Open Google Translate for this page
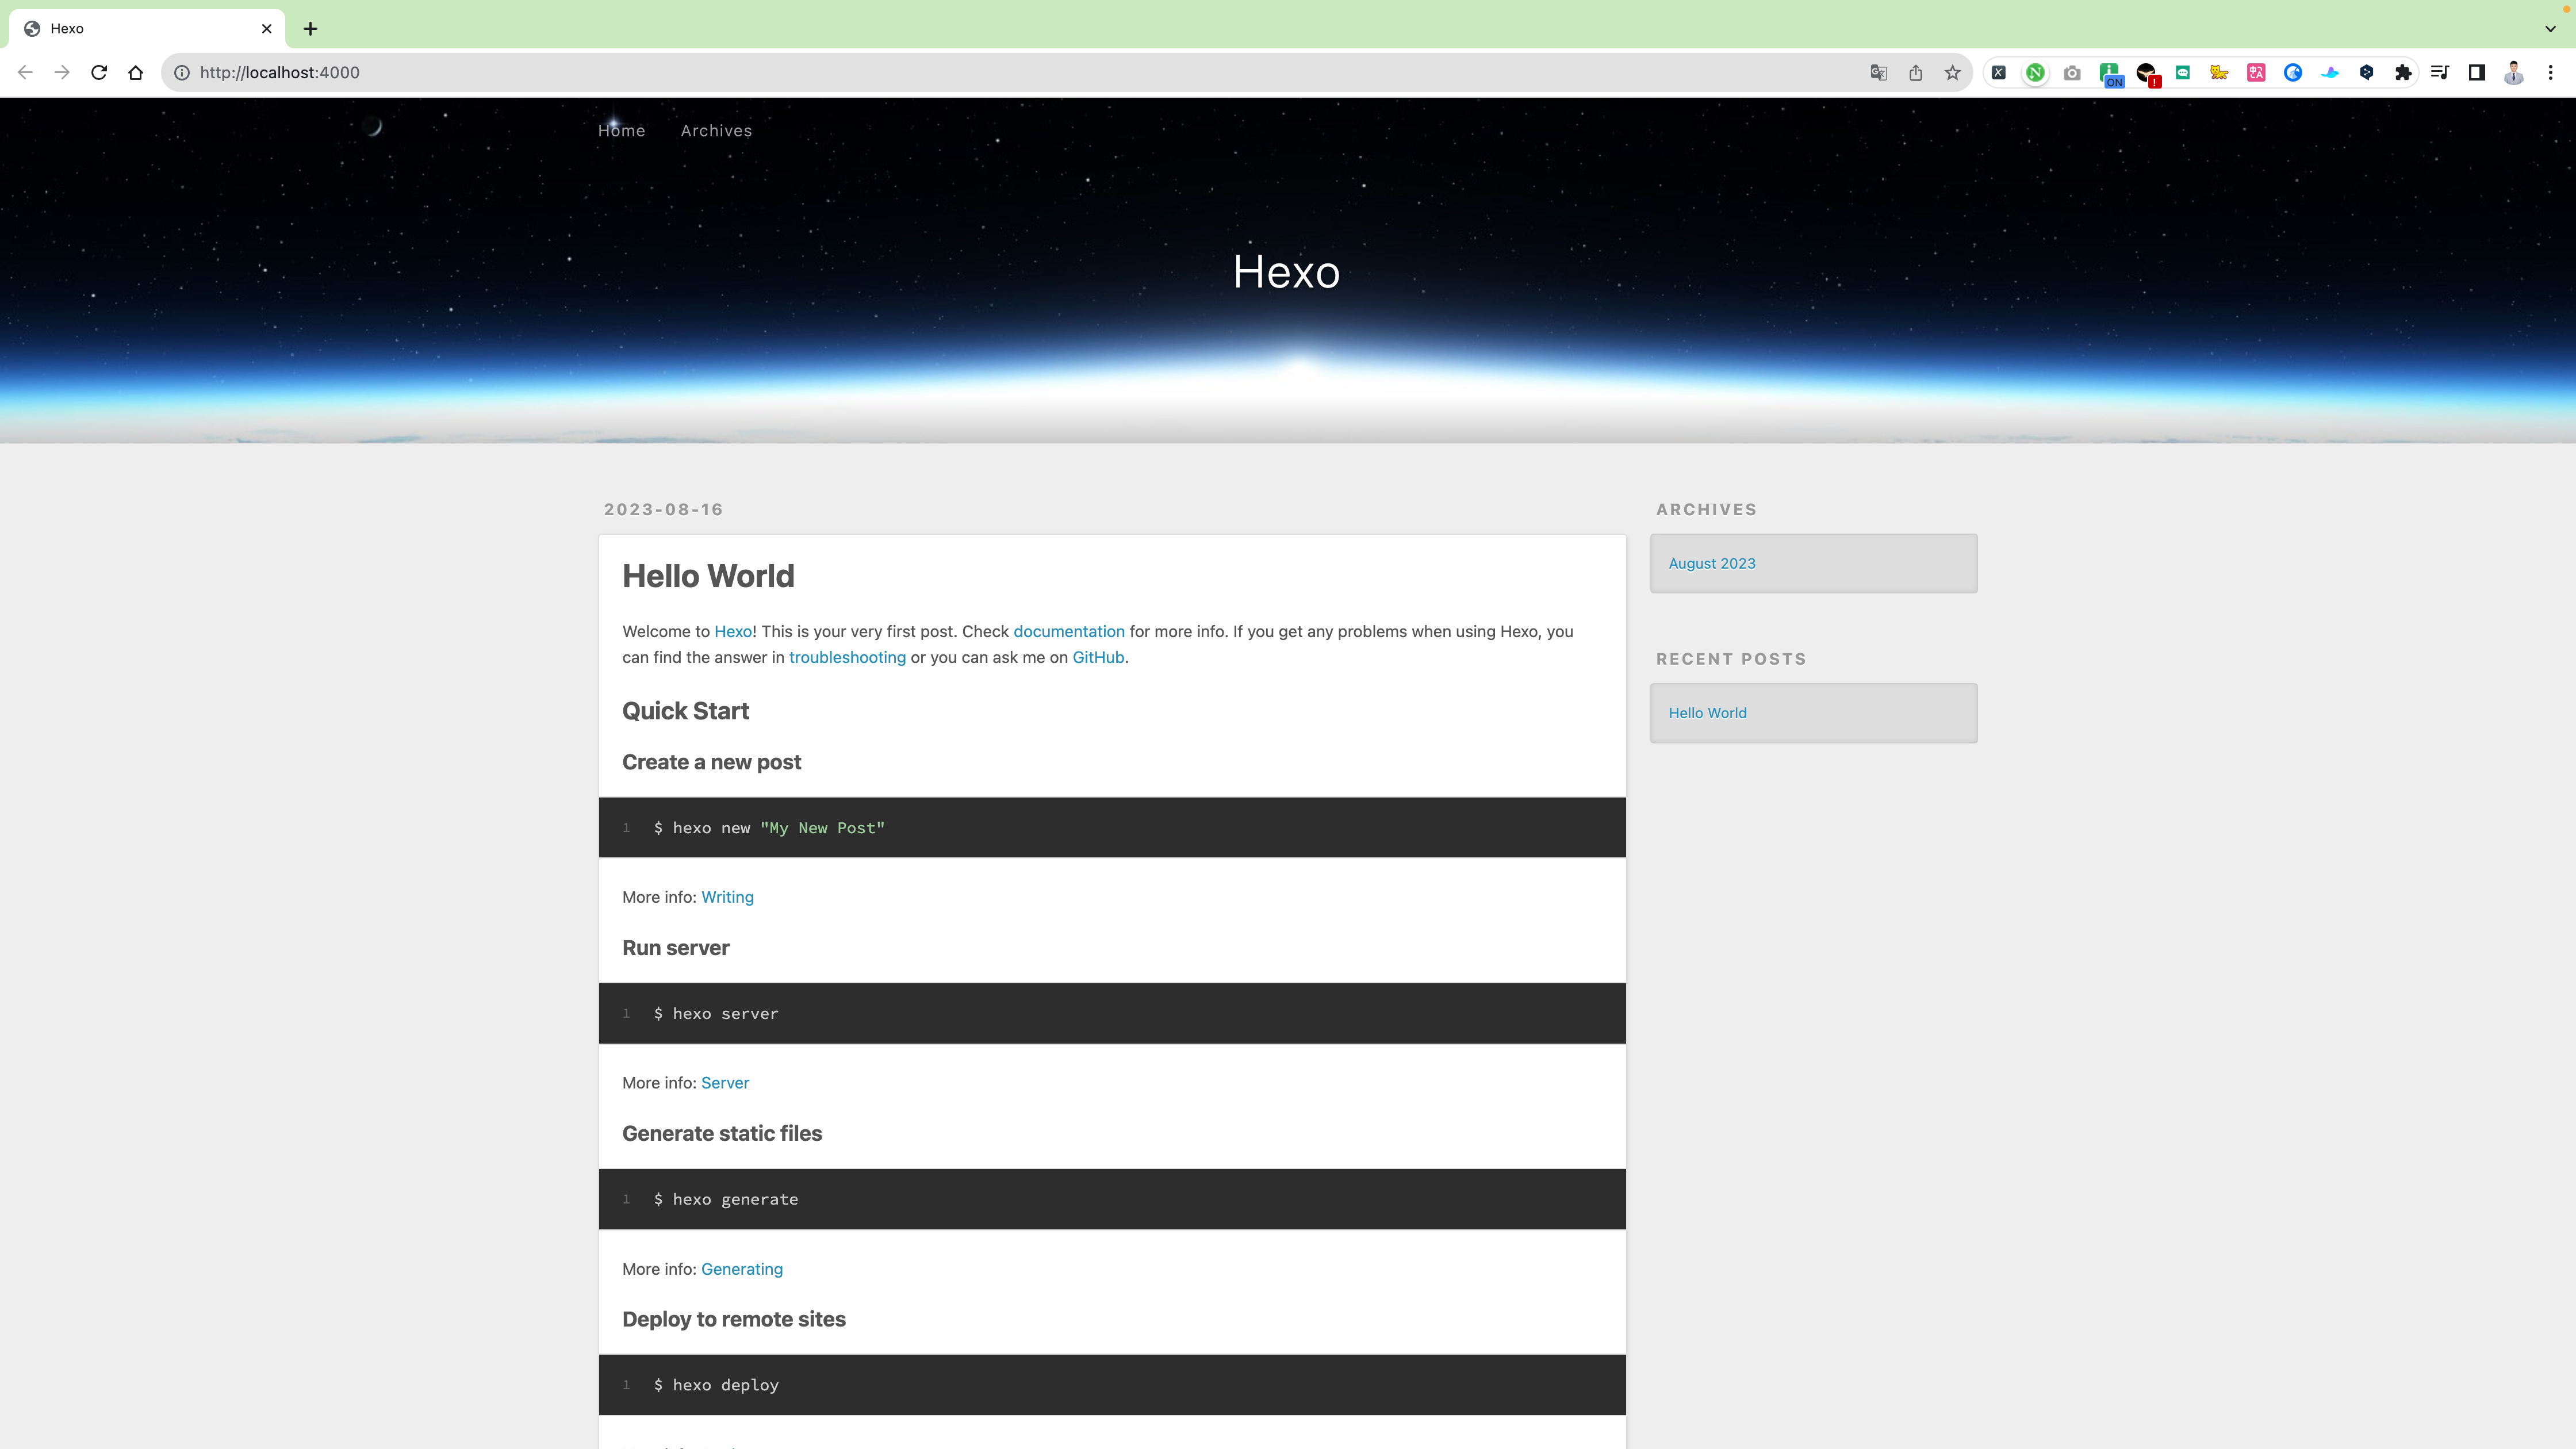This screenshot has height=1449, width=2576. (1879, 72)
